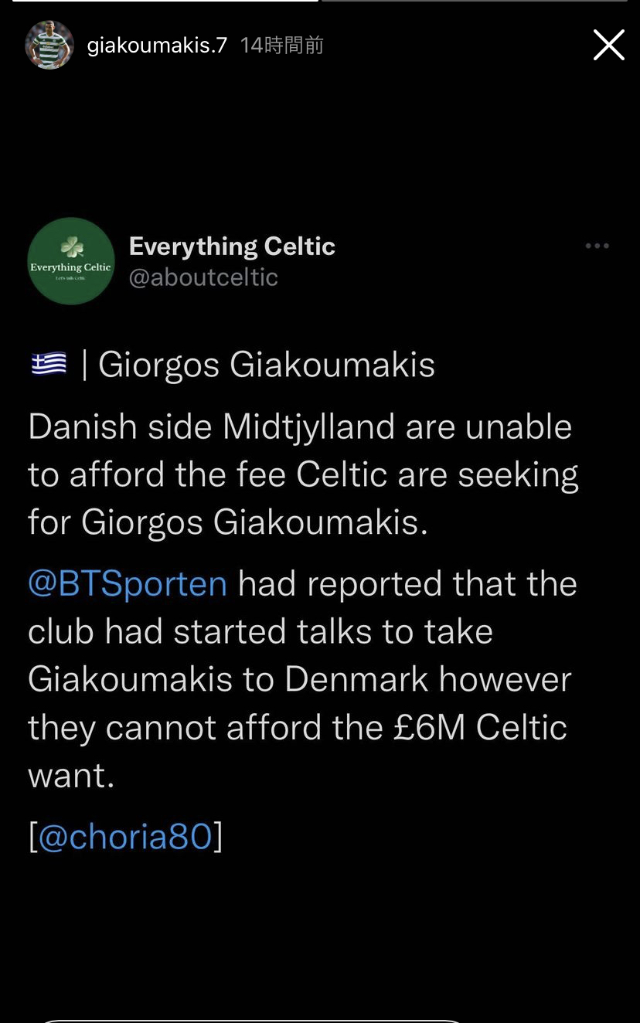
Task: Tap the word "Denmark" in the tweet
Action: point(356,679)
